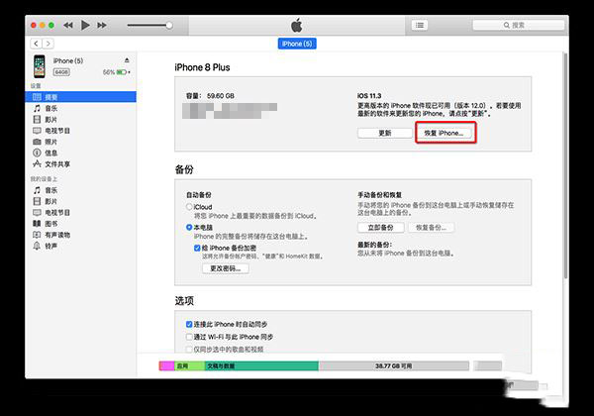Go back with the left chevron
The width and height of the screenshot is (594, 416).
click(x=36, y=44)
